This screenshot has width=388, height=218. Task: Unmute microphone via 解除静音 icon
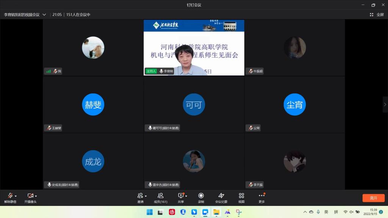(10, 196)
